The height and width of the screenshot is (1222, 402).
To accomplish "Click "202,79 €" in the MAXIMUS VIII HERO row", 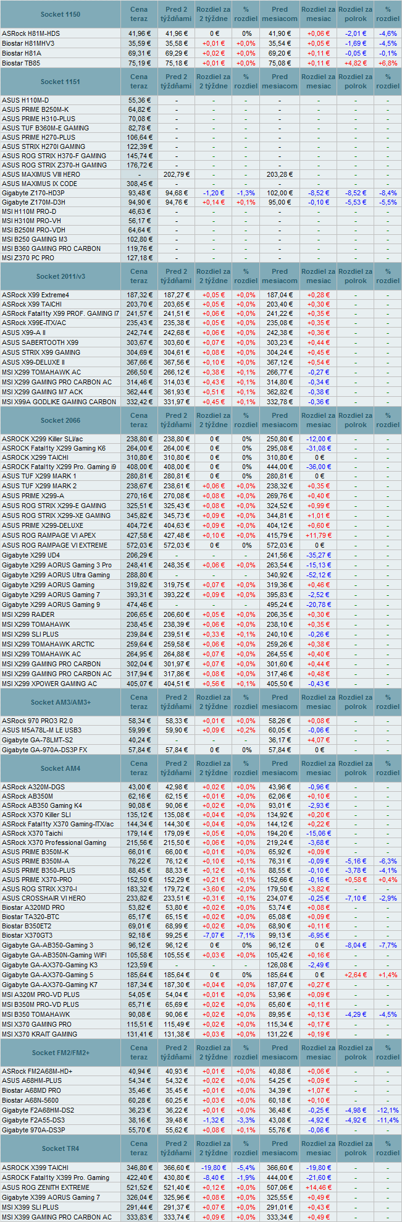I will (177, 174).
